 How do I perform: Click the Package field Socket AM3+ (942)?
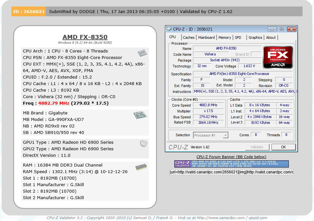click(227, 60)
